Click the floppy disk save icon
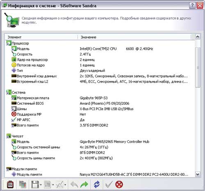Screen dimensions: 205x191 [x=35, y=184]
